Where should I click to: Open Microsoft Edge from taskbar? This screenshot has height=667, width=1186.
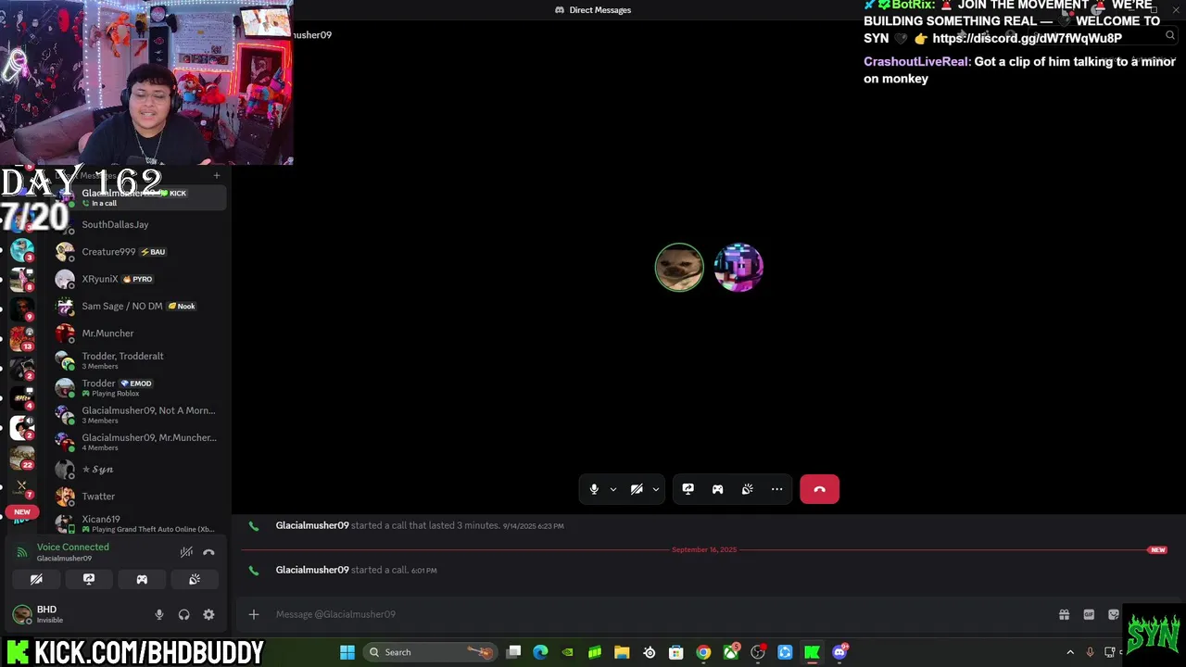coord(540,652)
